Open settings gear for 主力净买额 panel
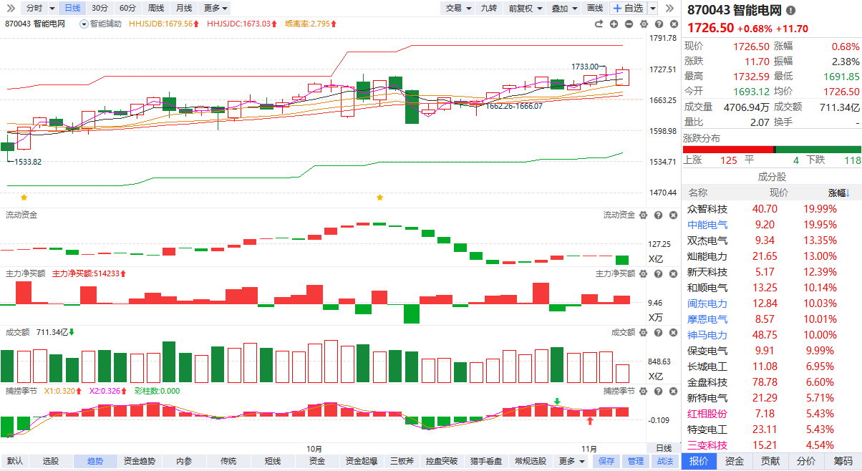Image resolution: width=862 pixels, height=471 pixels. (642, 273)
